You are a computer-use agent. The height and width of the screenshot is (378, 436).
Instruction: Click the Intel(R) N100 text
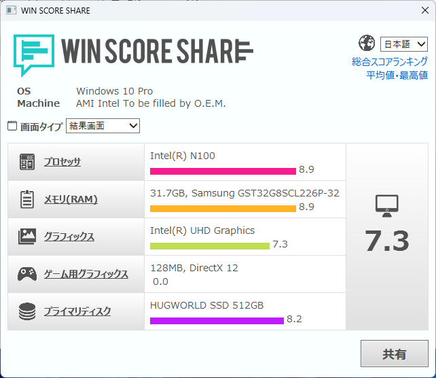(x=183, y=156)
